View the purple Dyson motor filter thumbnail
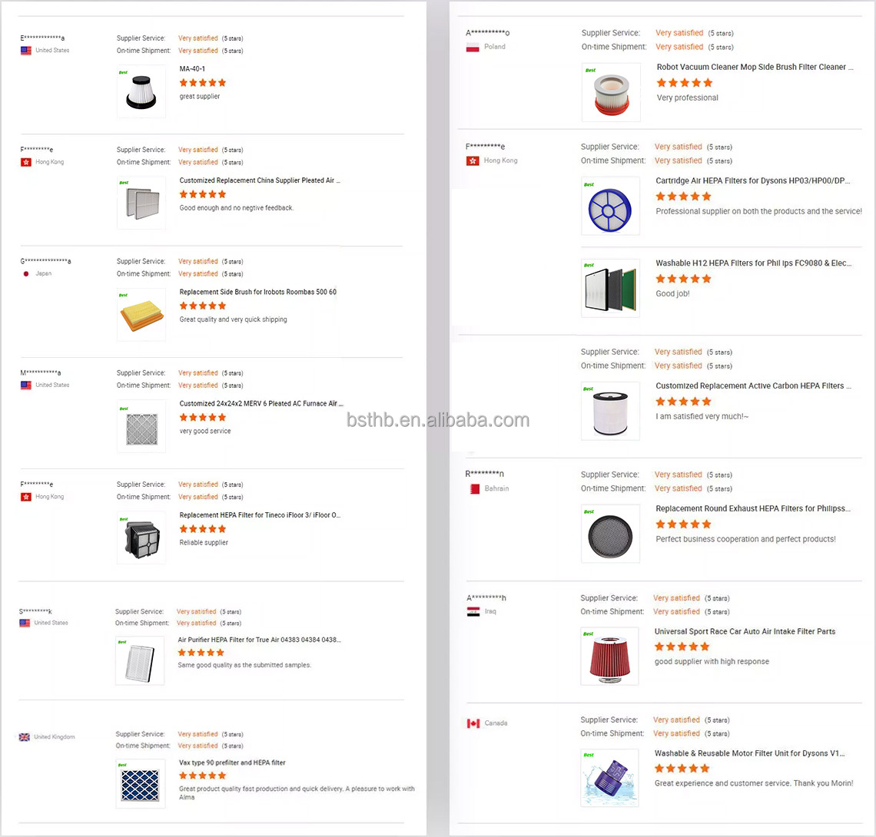The width and height of the screenshot is (876, 837). pyautogui.click(x=610, y=779)
